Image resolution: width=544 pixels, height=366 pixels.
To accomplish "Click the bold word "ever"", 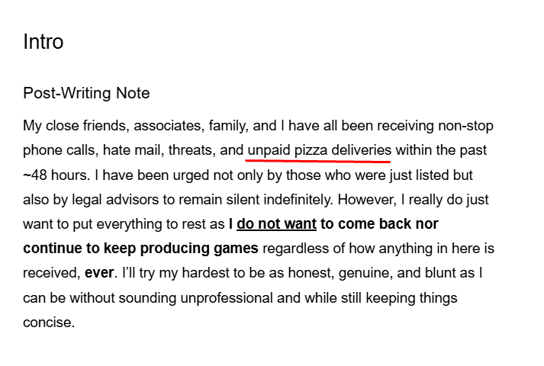I will click(x=98, y=273).
